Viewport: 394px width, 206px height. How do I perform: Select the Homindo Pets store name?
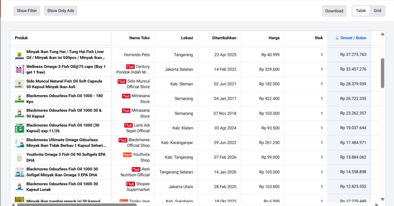[137, 55]
